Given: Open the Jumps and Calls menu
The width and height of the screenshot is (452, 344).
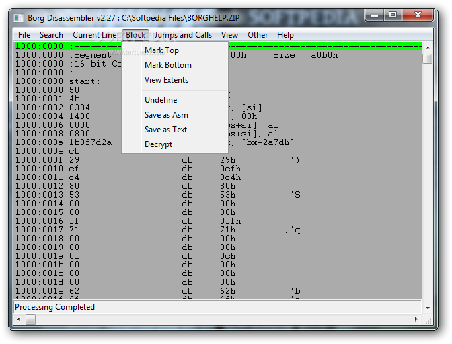Looking at the screenshot, I should (x=183, y=35).
